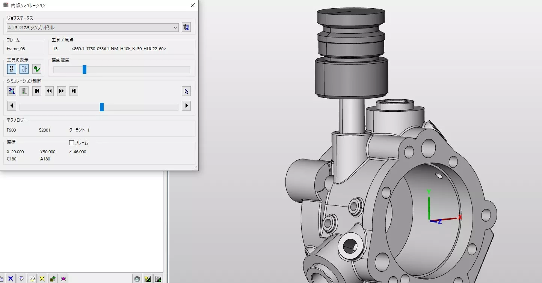542x283 pixels.
Task: Click the left arrow beside the progress bar
Action: [11, 106]
